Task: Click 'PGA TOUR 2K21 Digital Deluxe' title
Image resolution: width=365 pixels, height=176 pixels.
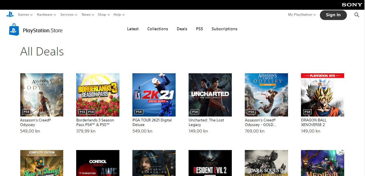Action: click(x=152, y=122)
